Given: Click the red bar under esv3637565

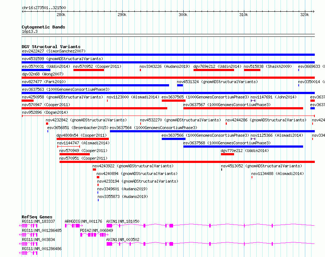Looking at the screenshot, I should (x=173, y=101).
